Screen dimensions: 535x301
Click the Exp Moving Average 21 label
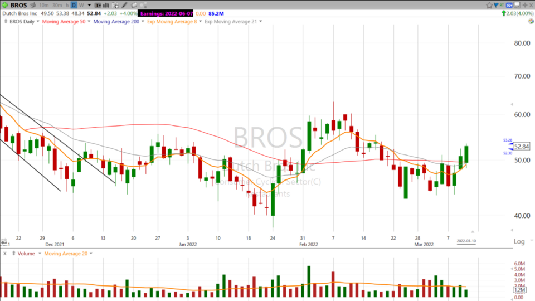click(231, 22)
